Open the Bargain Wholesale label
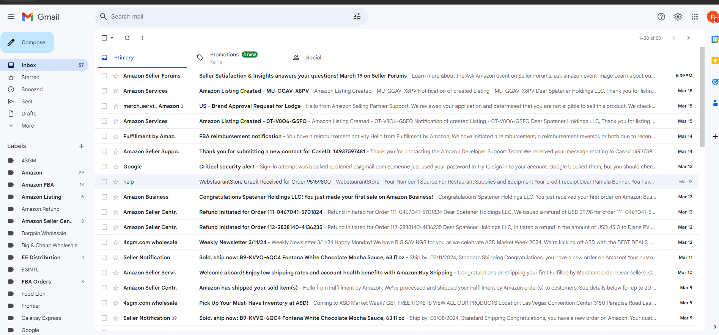This screenshot has height=335, width=719. point(44,233)
